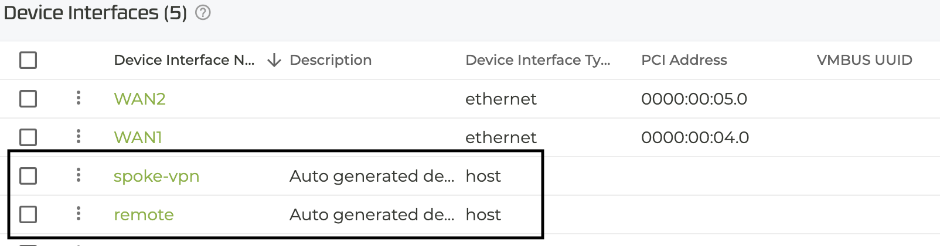Open the spoke-vpn interface link
The height and width of the screenshot is (246, 940).
(156, 176)
